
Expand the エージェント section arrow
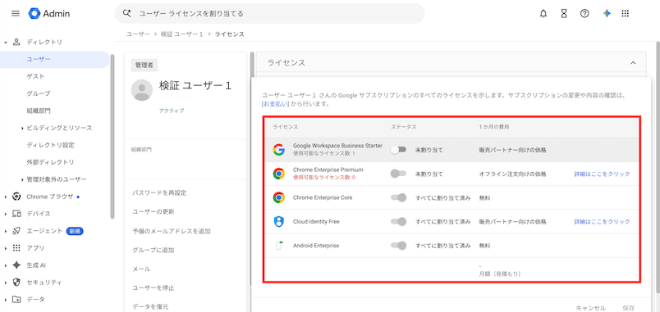coord(6,231)
